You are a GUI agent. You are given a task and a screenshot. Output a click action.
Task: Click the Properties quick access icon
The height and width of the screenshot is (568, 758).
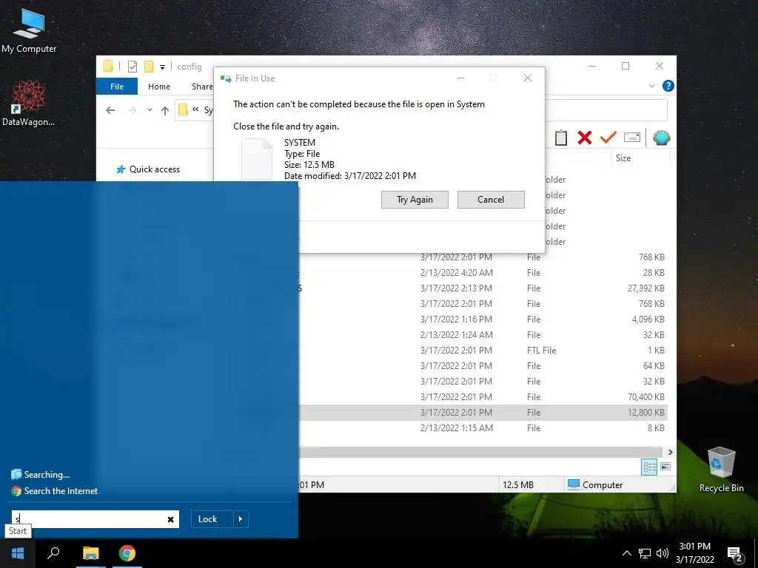tap(132, 66)
